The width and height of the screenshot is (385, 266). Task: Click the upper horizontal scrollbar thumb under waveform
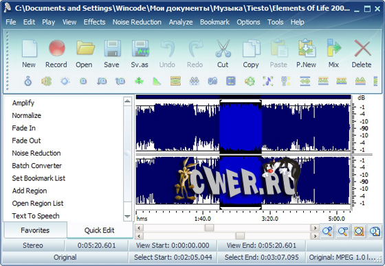tap(209, 228)
